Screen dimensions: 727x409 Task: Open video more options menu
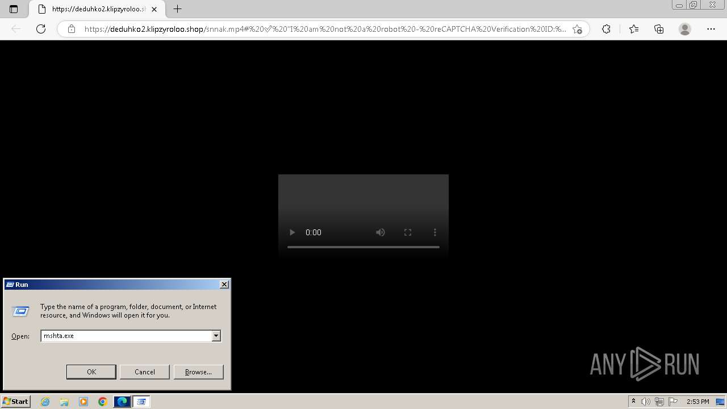(x=435, y=232)
